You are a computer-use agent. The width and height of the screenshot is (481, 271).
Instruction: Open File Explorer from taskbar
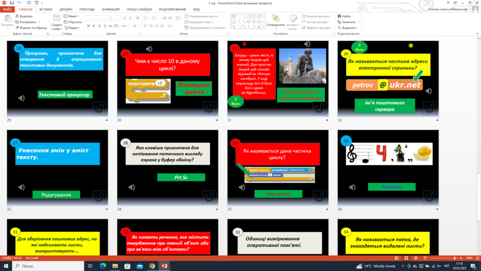115,266
